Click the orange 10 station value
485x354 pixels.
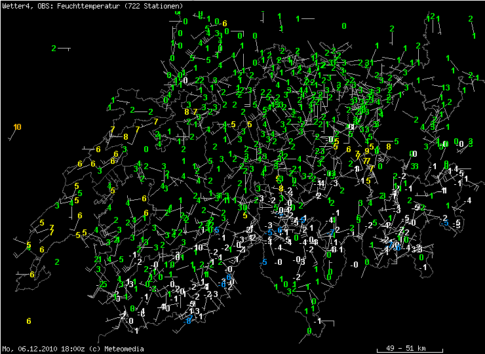(17, 127)
